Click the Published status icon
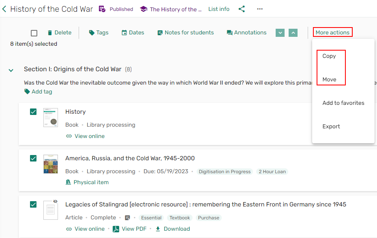 102,9
